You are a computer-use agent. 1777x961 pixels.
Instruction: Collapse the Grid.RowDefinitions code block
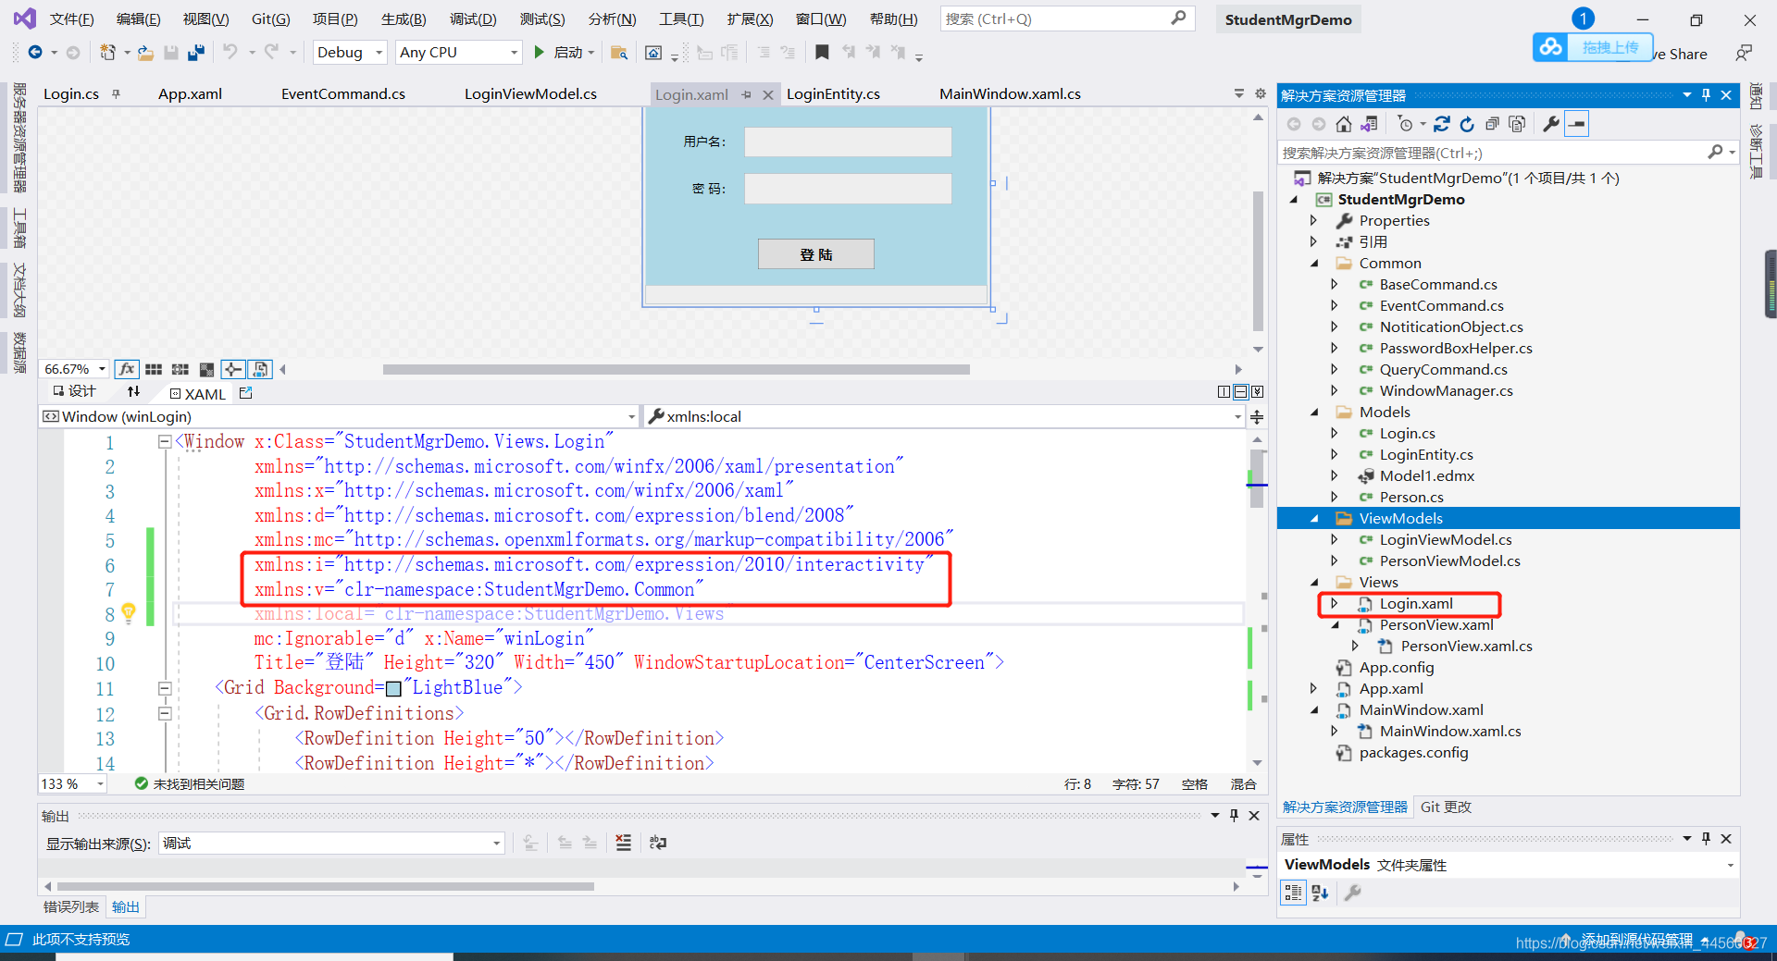coord(164,713)
